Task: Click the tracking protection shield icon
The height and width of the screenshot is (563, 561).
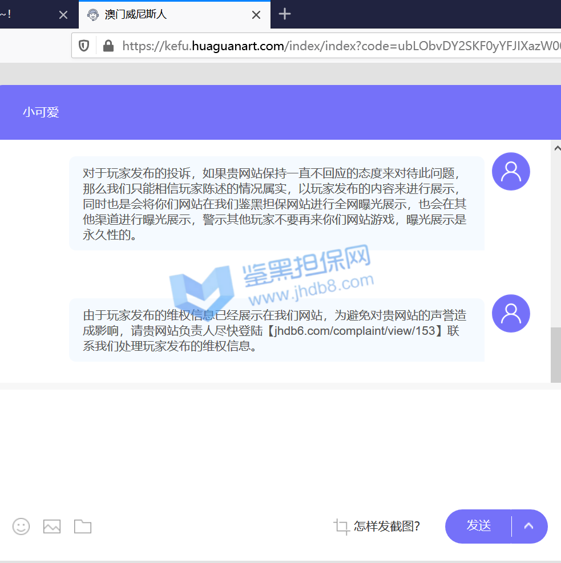Action: pyautogui.click(x=84, y=46)
